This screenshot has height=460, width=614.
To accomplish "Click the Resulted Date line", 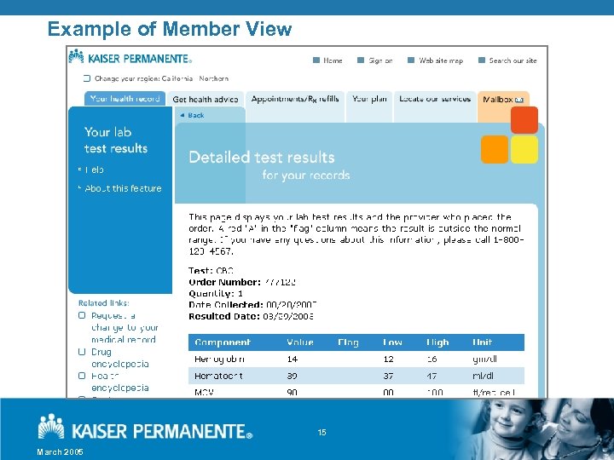I will 251,316.
